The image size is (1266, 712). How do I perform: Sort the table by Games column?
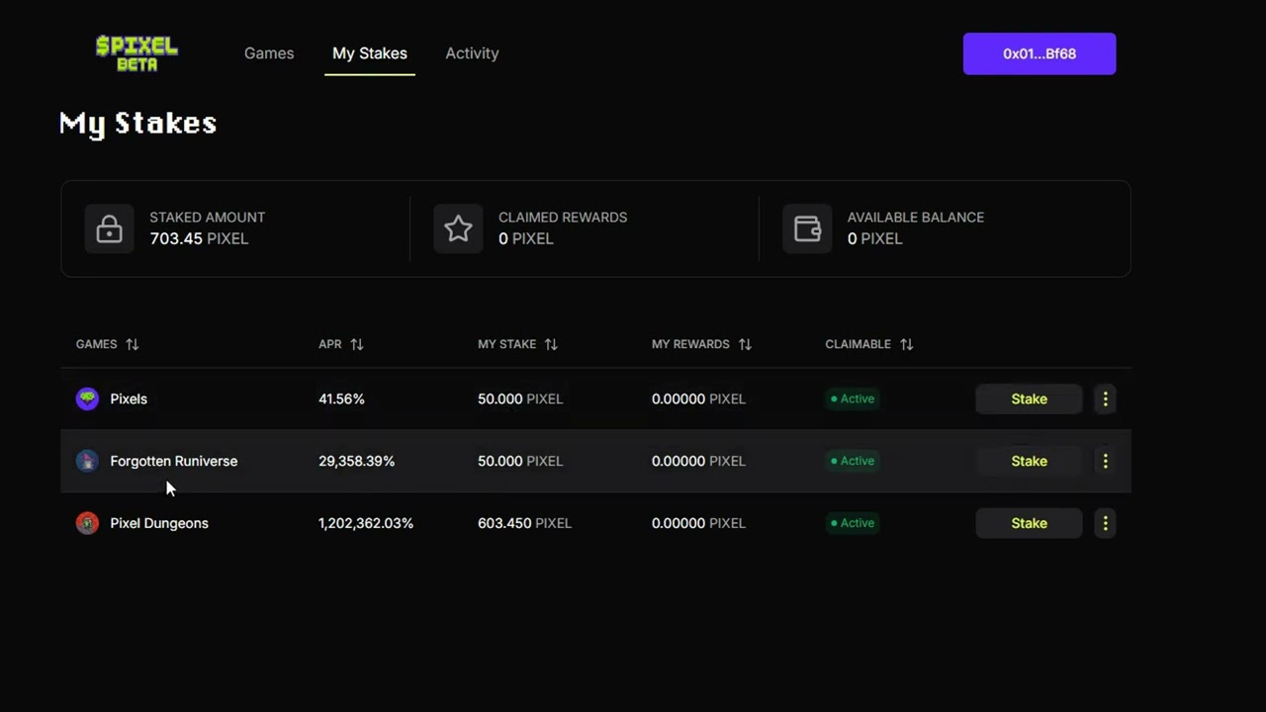(x=107, y=344)
